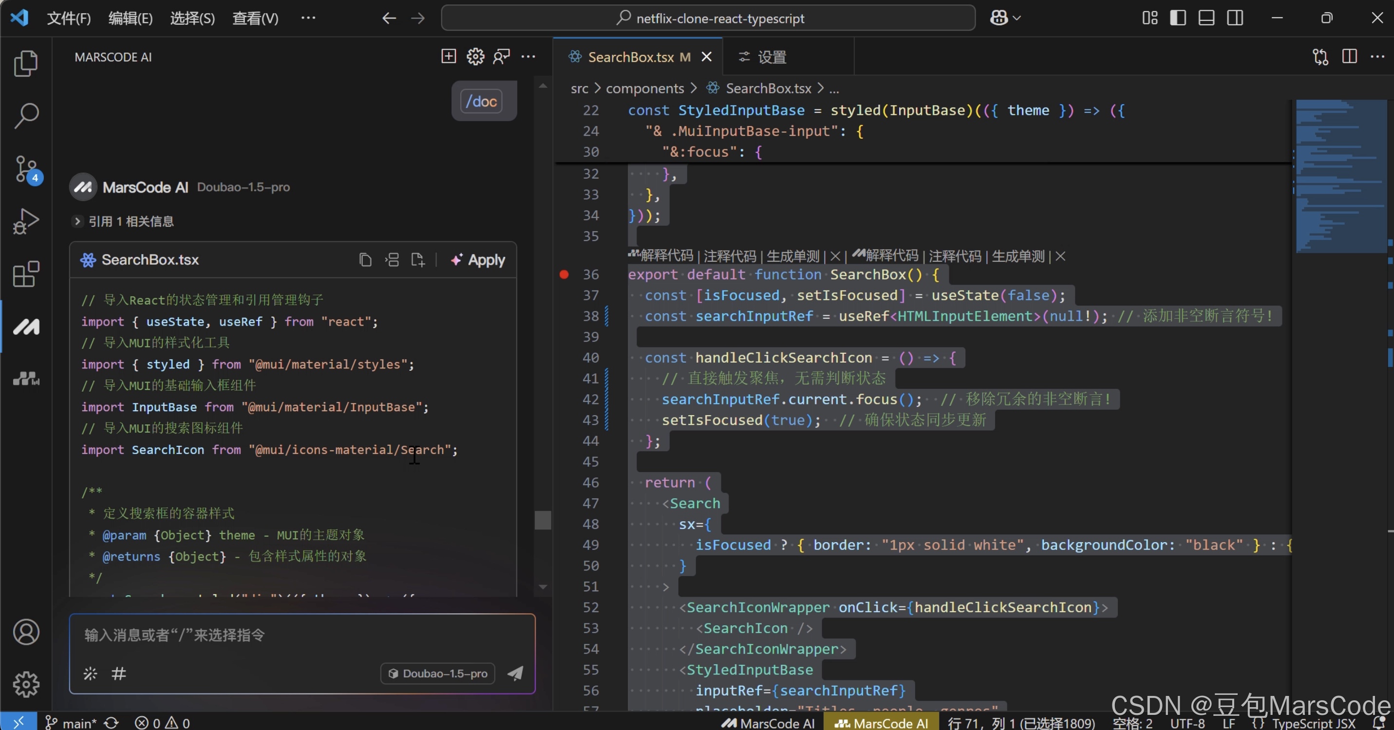This screenshot has height=730, width=1394.
Task: Expand the 引用 1 相关信息 section
Action: tap(77, 221)
